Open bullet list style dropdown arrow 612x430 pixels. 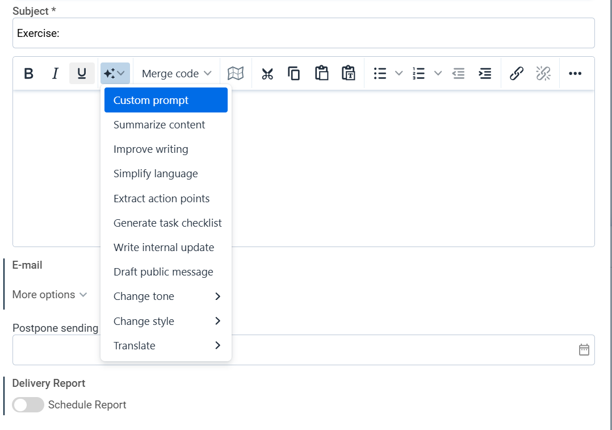tap(399, 73)
